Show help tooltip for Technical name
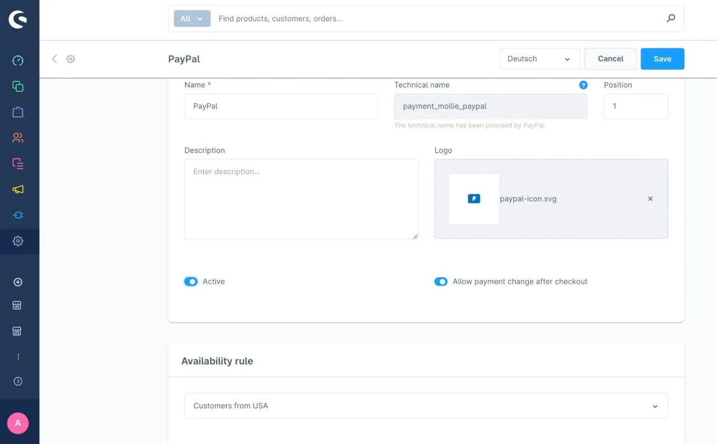 click(583, 85)
